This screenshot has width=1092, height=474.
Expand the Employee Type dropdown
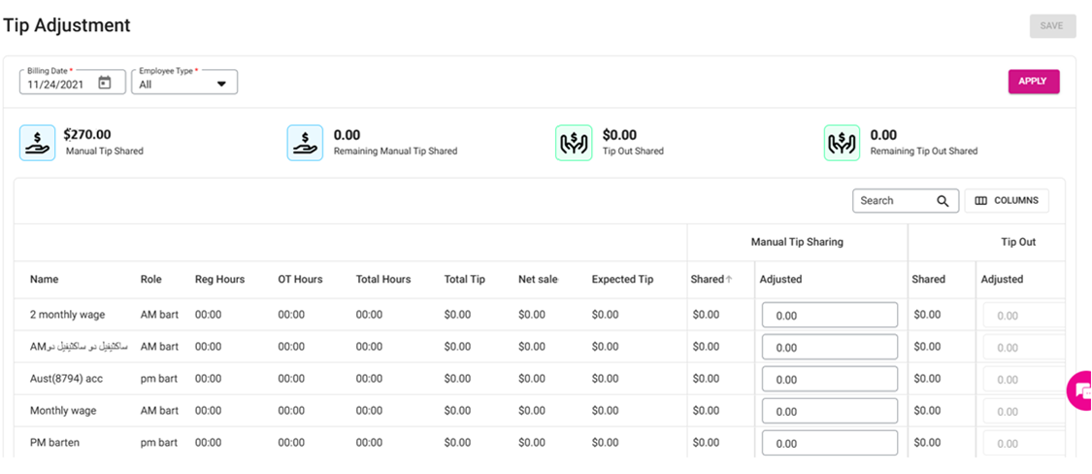221,85
